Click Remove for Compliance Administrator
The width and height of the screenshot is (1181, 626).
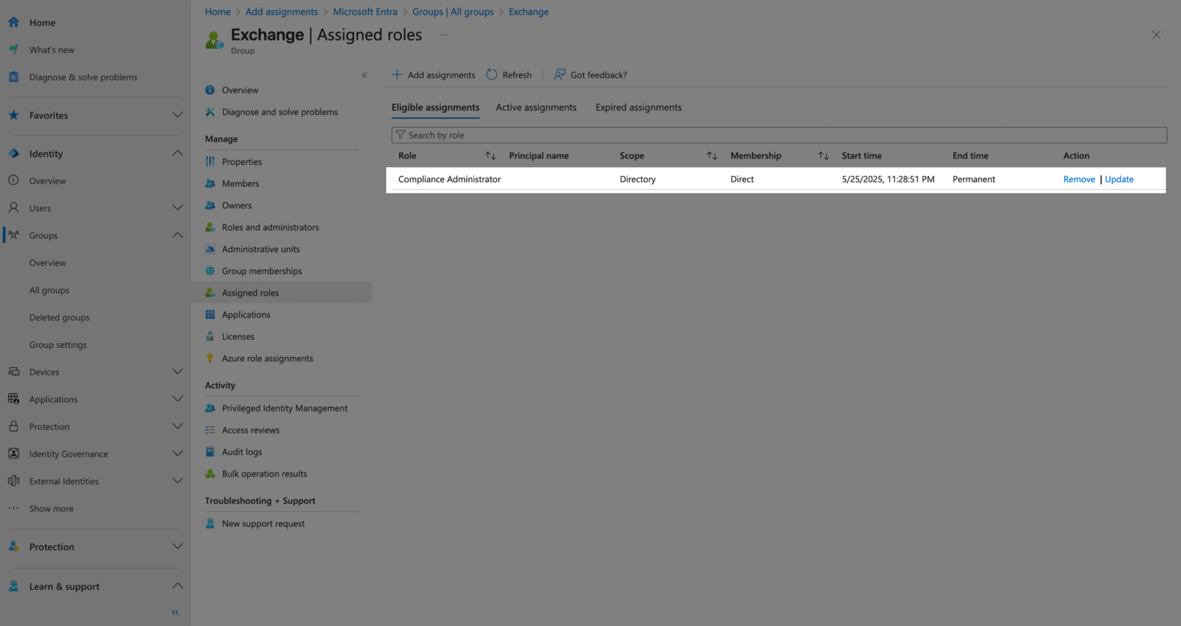[x=1079, y=179]
